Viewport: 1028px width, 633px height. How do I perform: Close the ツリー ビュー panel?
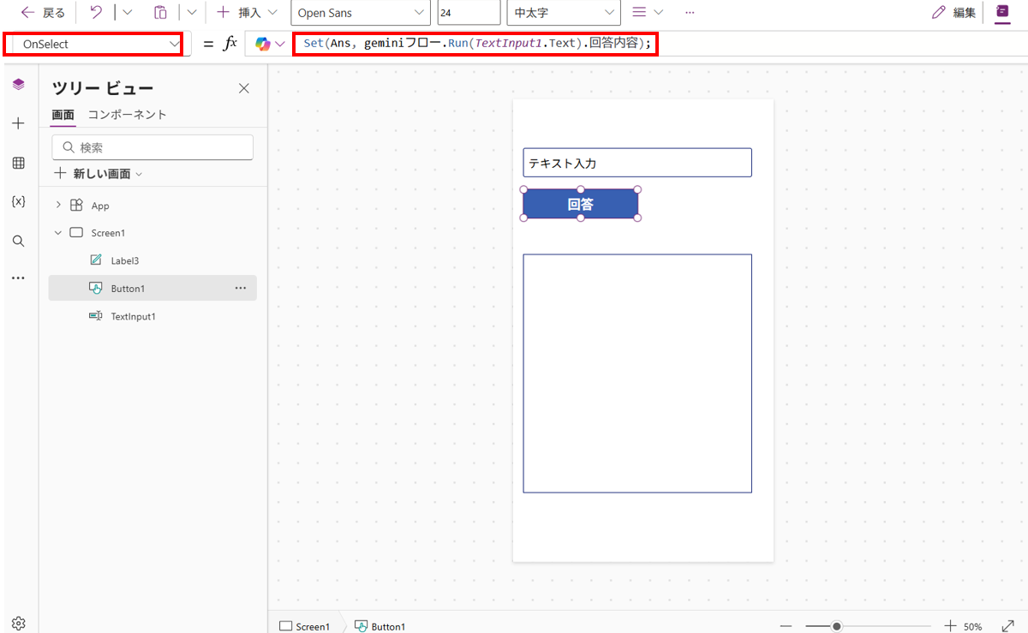244,88
